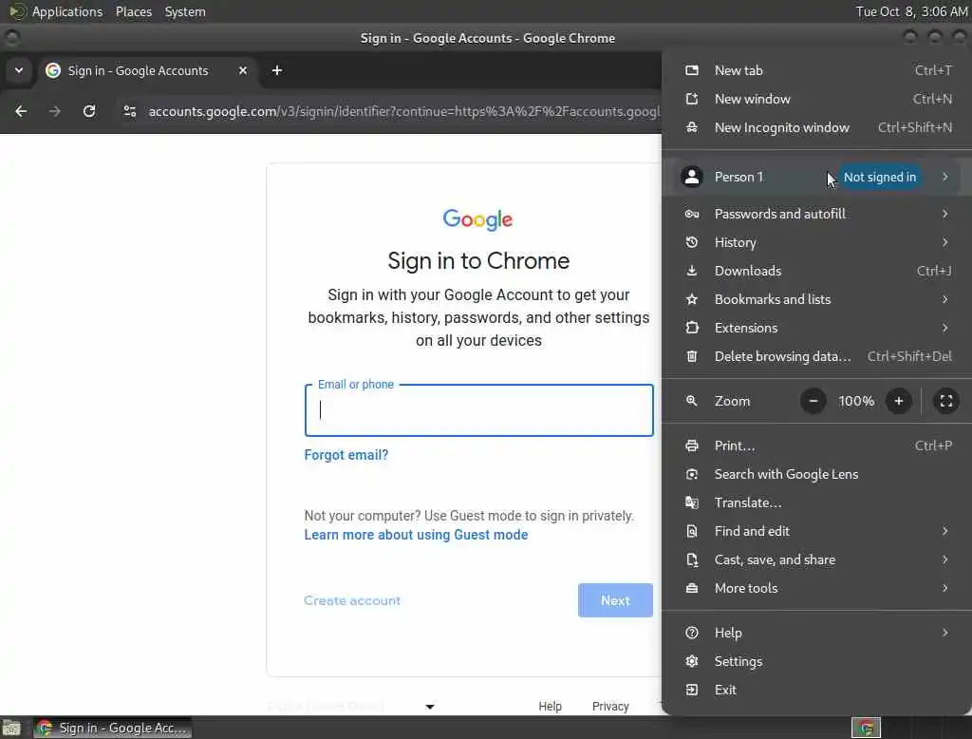The height and width of the screenshot is (739, 972).
Task: Expand the History submenu arrow
Action: pyautogui.click(x=945, y=242)
